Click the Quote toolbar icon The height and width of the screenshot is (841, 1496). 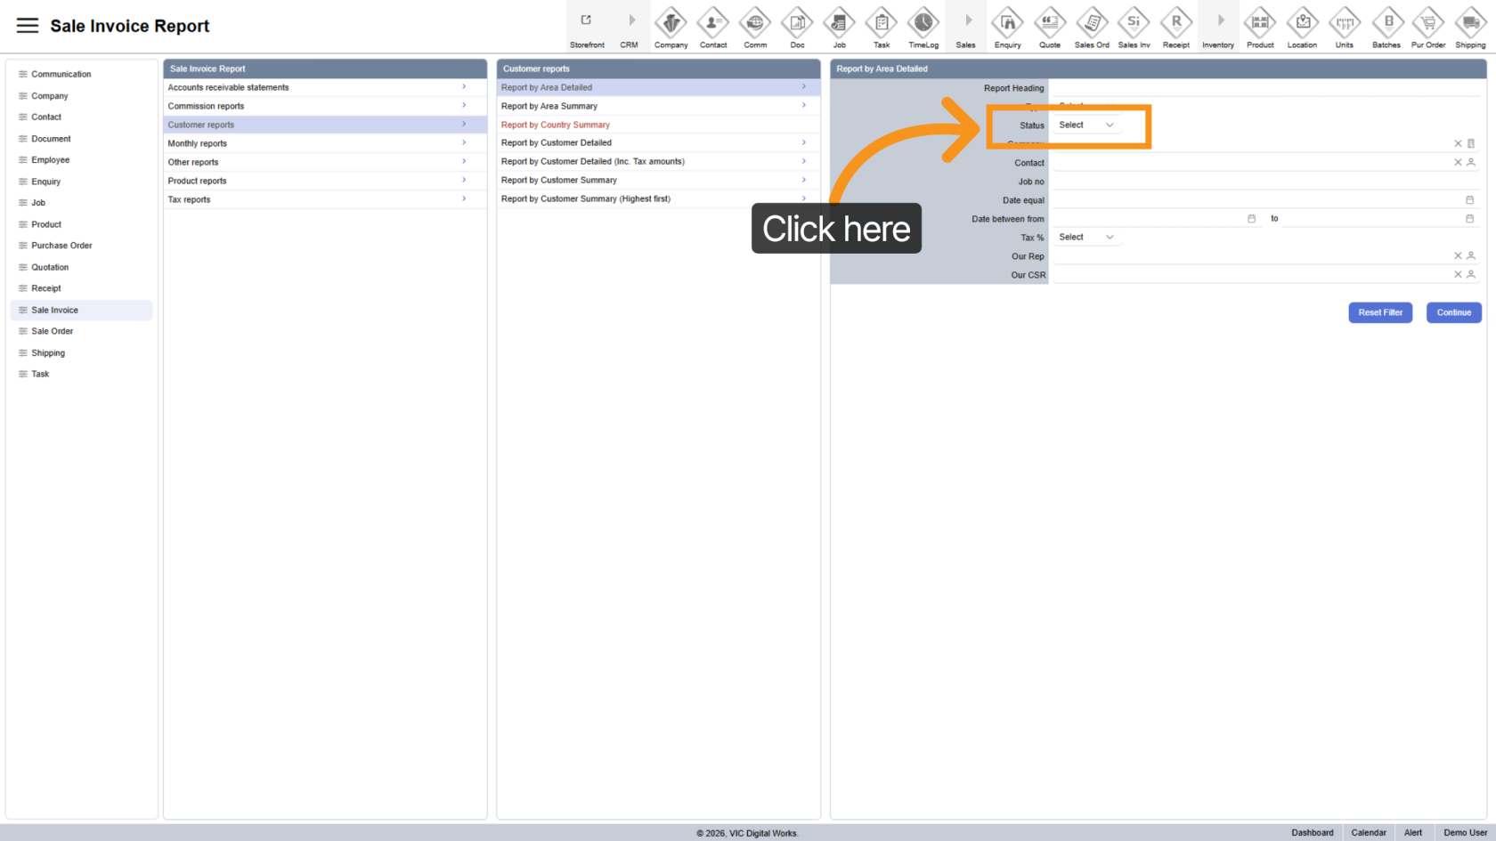1049,22
